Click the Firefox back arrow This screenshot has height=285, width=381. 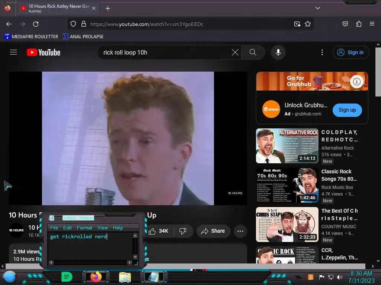tap(9, 24)
